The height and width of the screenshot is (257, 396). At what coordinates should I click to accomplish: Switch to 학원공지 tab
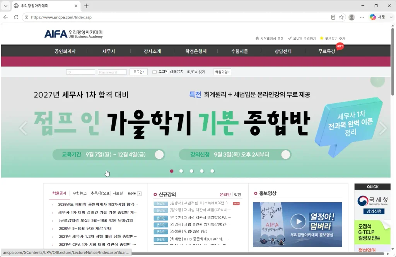[x=59, y=193]
